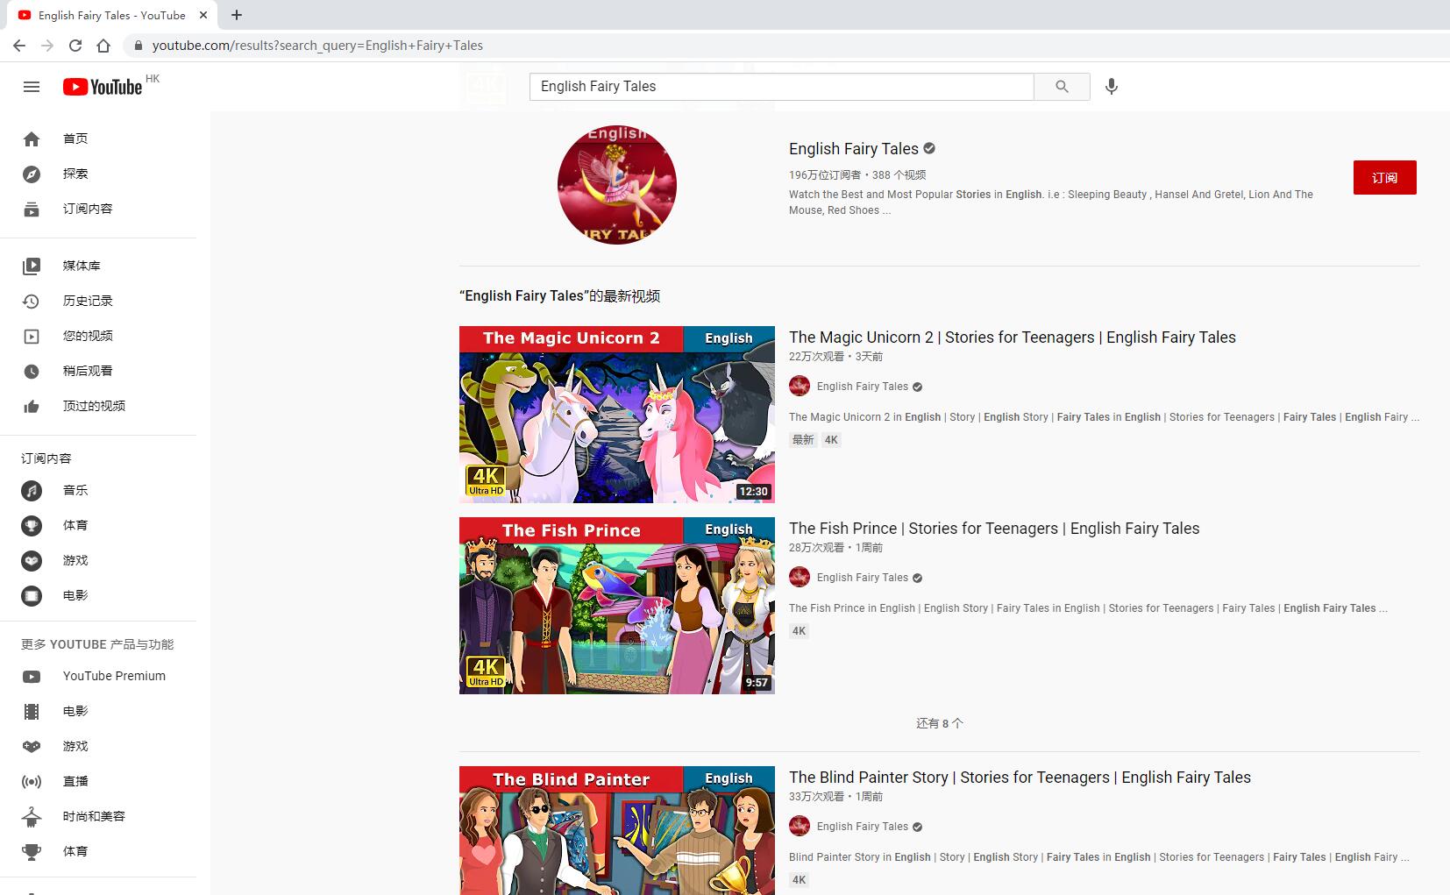
Task: Click channel name under The Fish Prince
Action: click(x=862, y=578)
